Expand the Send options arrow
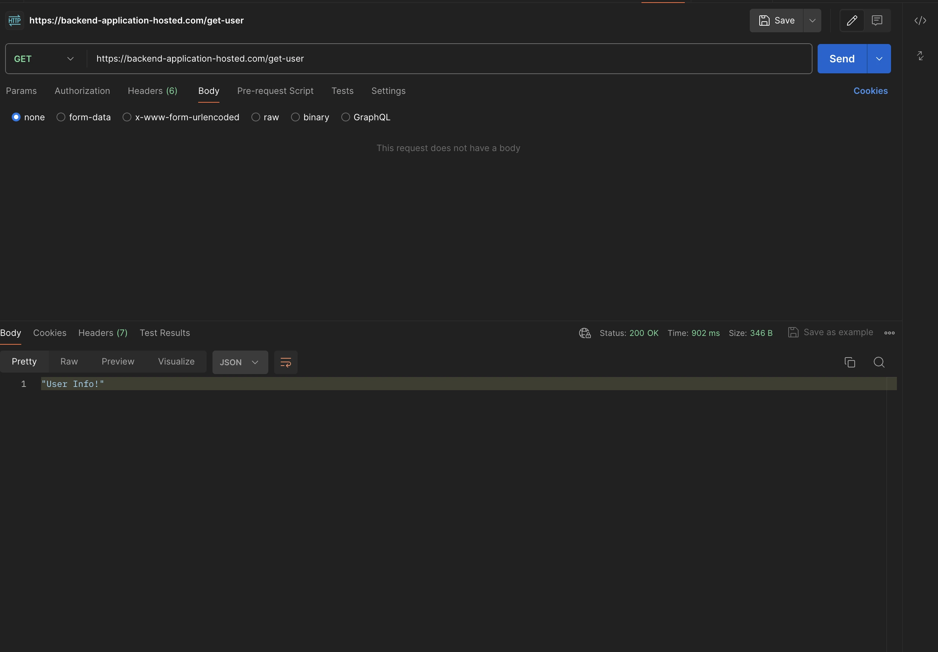The width and height of the screenshot is (938, 652). point(879,59)
